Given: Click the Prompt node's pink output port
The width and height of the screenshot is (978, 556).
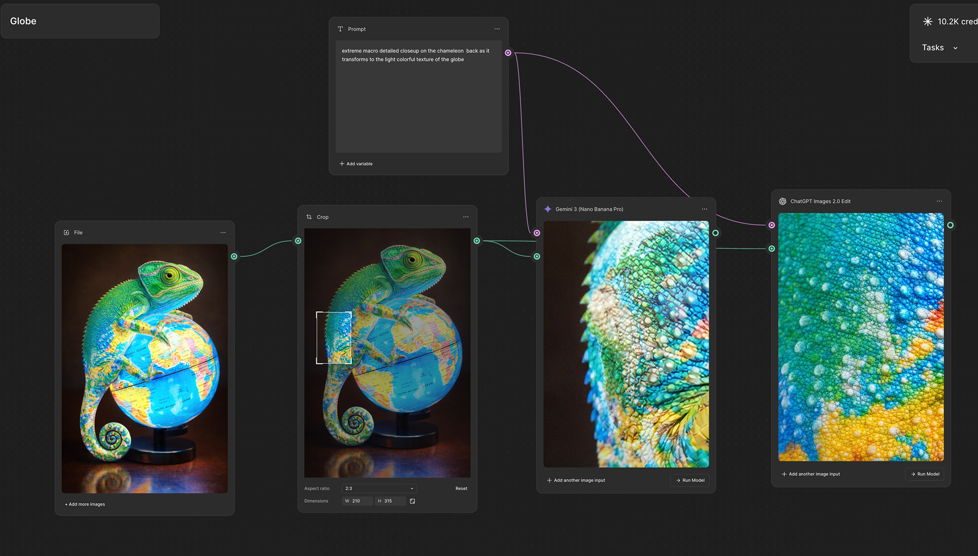Looking at the screenshot, I should 508,53.
